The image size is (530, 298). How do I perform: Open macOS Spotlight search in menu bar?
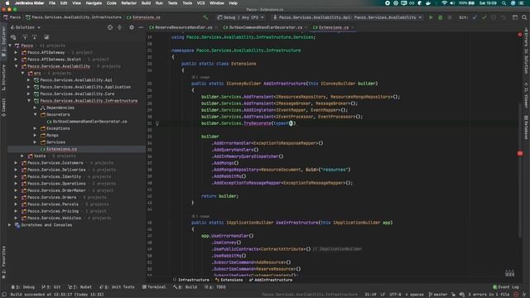click(x=503, y=3)
